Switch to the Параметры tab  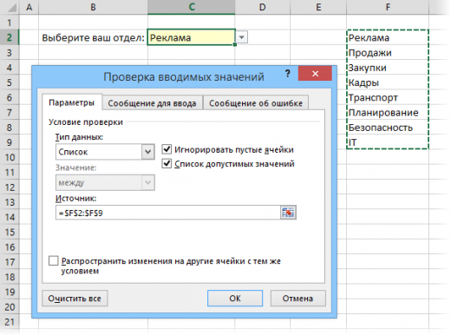pos(72,102)
